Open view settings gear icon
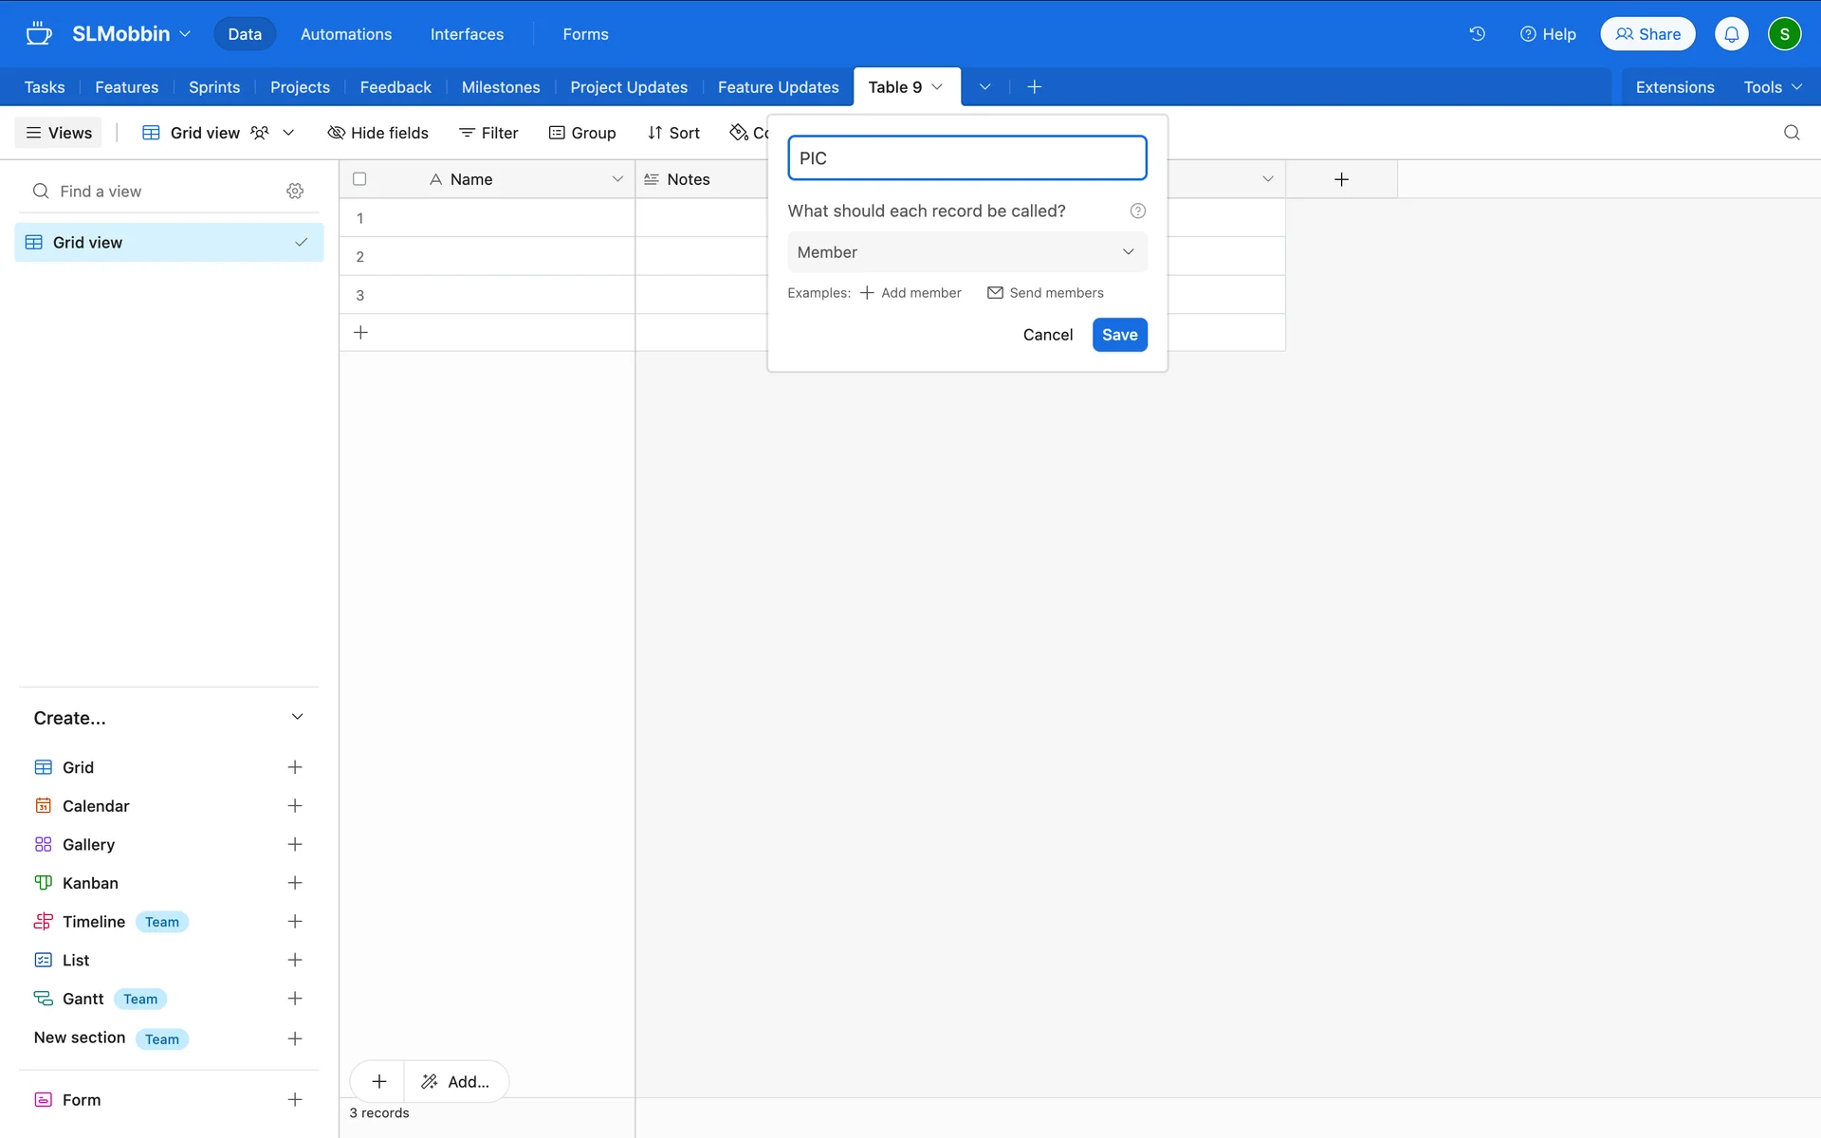The width and height of the screenshot is (1821, 1138). [295, 192]
